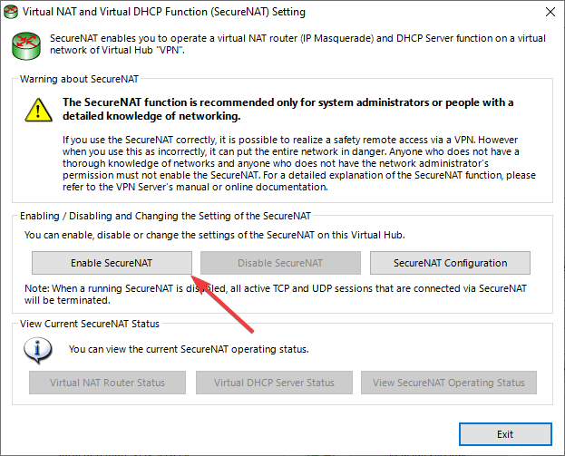Click the 'Warning about SecureNAT' group label
565x456 pixels.
coord(80,80)
